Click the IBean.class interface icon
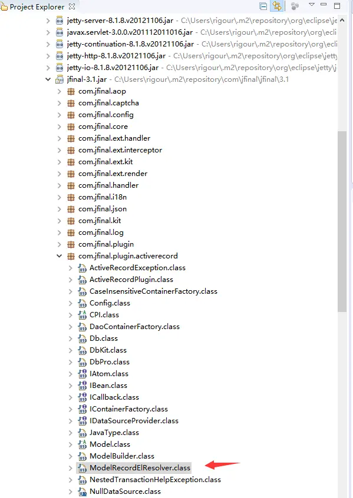353x498 pixels. [83, 386]
